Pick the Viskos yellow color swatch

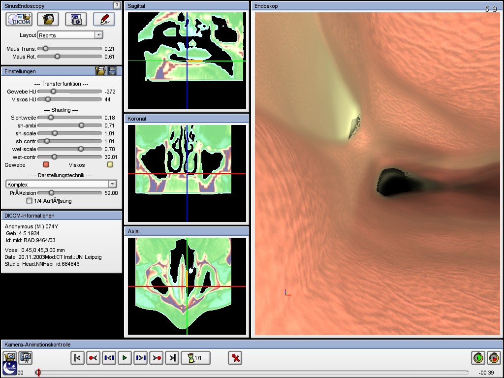pos(110,165)
